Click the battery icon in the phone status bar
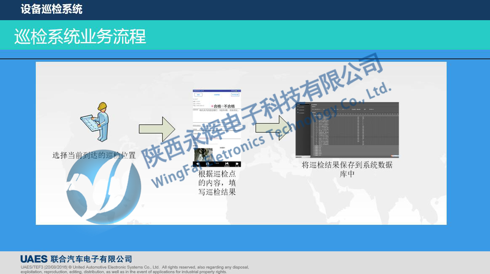 (x=236, y=90)
